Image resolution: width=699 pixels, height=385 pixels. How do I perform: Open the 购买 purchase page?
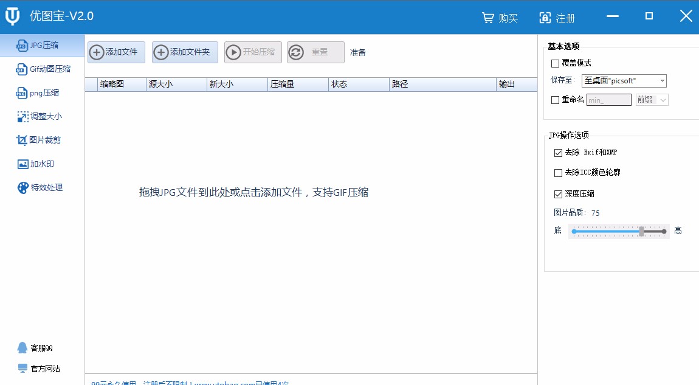click(x=500, y=18)
